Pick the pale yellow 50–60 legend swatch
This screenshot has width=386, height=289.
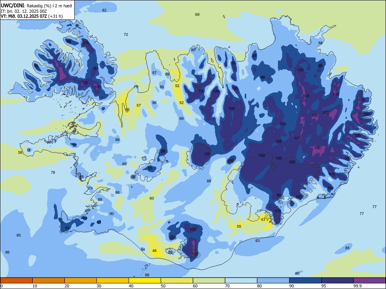177,281
